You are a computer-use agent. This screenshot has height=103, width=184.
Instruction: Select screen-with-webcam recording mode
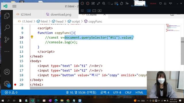tap(89, 11)
